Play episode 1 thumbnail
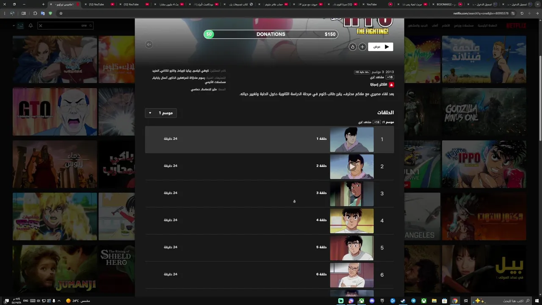 point(352,139)
